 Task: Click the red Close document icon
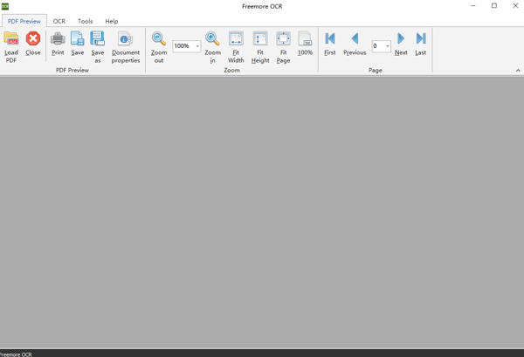pos(33,39)
